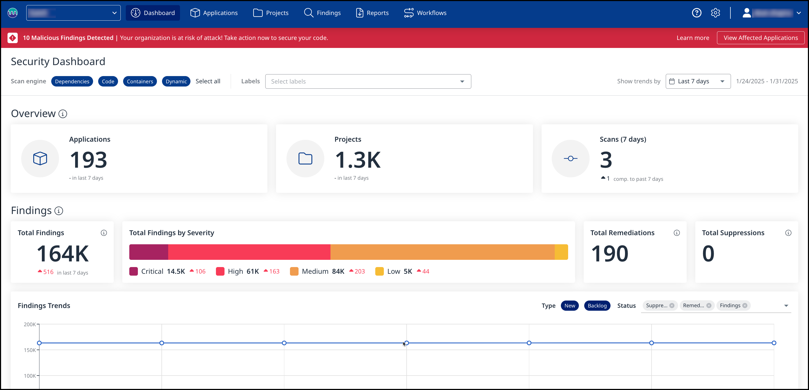
Task: Click the Overview info icon
Action: click(63, 114)
